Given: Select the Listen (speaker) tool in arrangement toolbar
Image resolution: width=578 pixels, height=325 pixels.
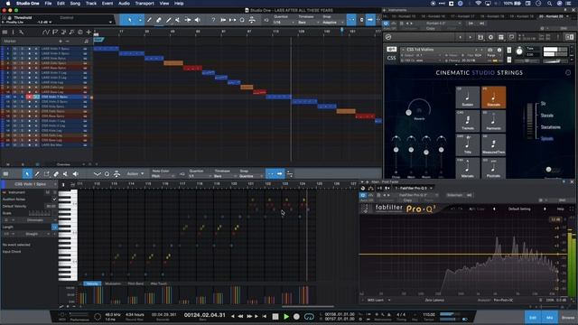Looking at the screenshot, I should click(198, 20).
